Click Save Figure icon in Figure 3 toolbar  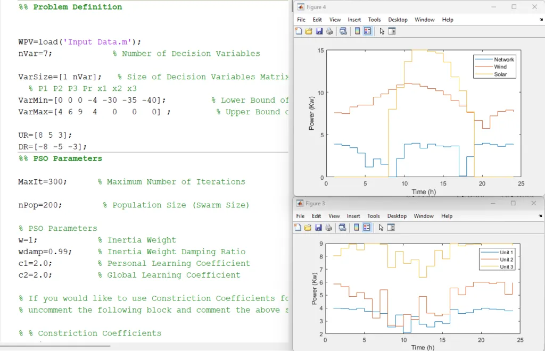click(x=318, y=228)
